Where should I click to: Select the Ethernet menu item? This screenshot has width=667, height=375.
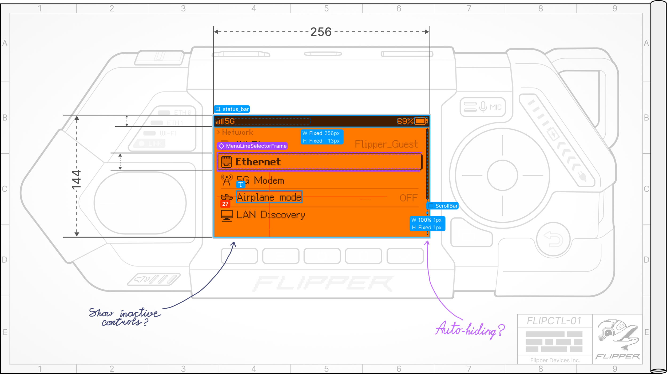click(320, 162)
